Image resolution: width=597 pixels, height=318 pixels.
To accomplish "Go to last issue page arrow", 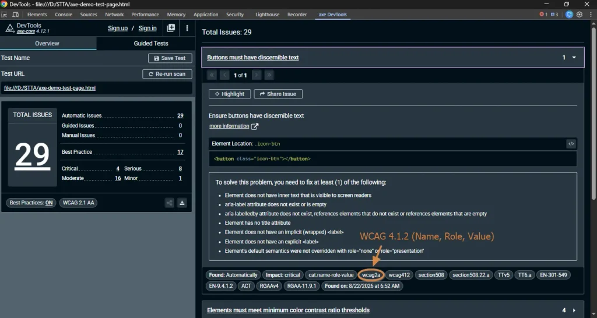I will click(269, 75).
